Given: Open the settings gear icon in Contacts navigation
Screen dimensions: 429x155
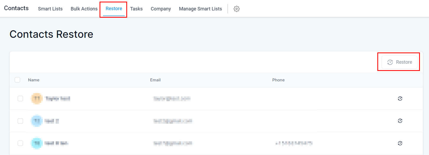Looking at the screenshot, I should (236, 9).
